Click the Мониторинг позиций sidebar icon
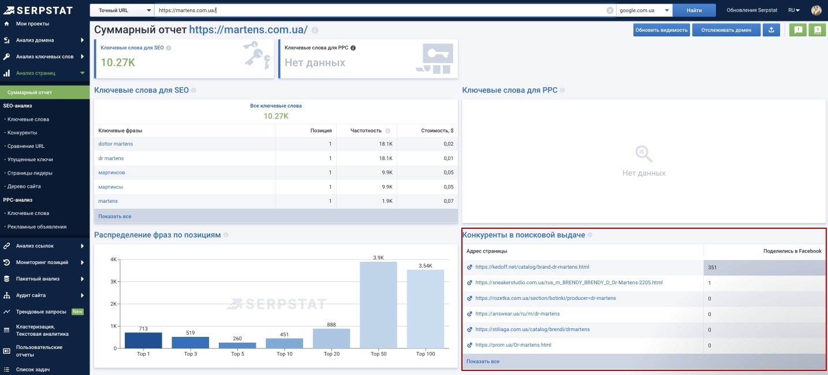828x375 pixels. pos(6,262)
